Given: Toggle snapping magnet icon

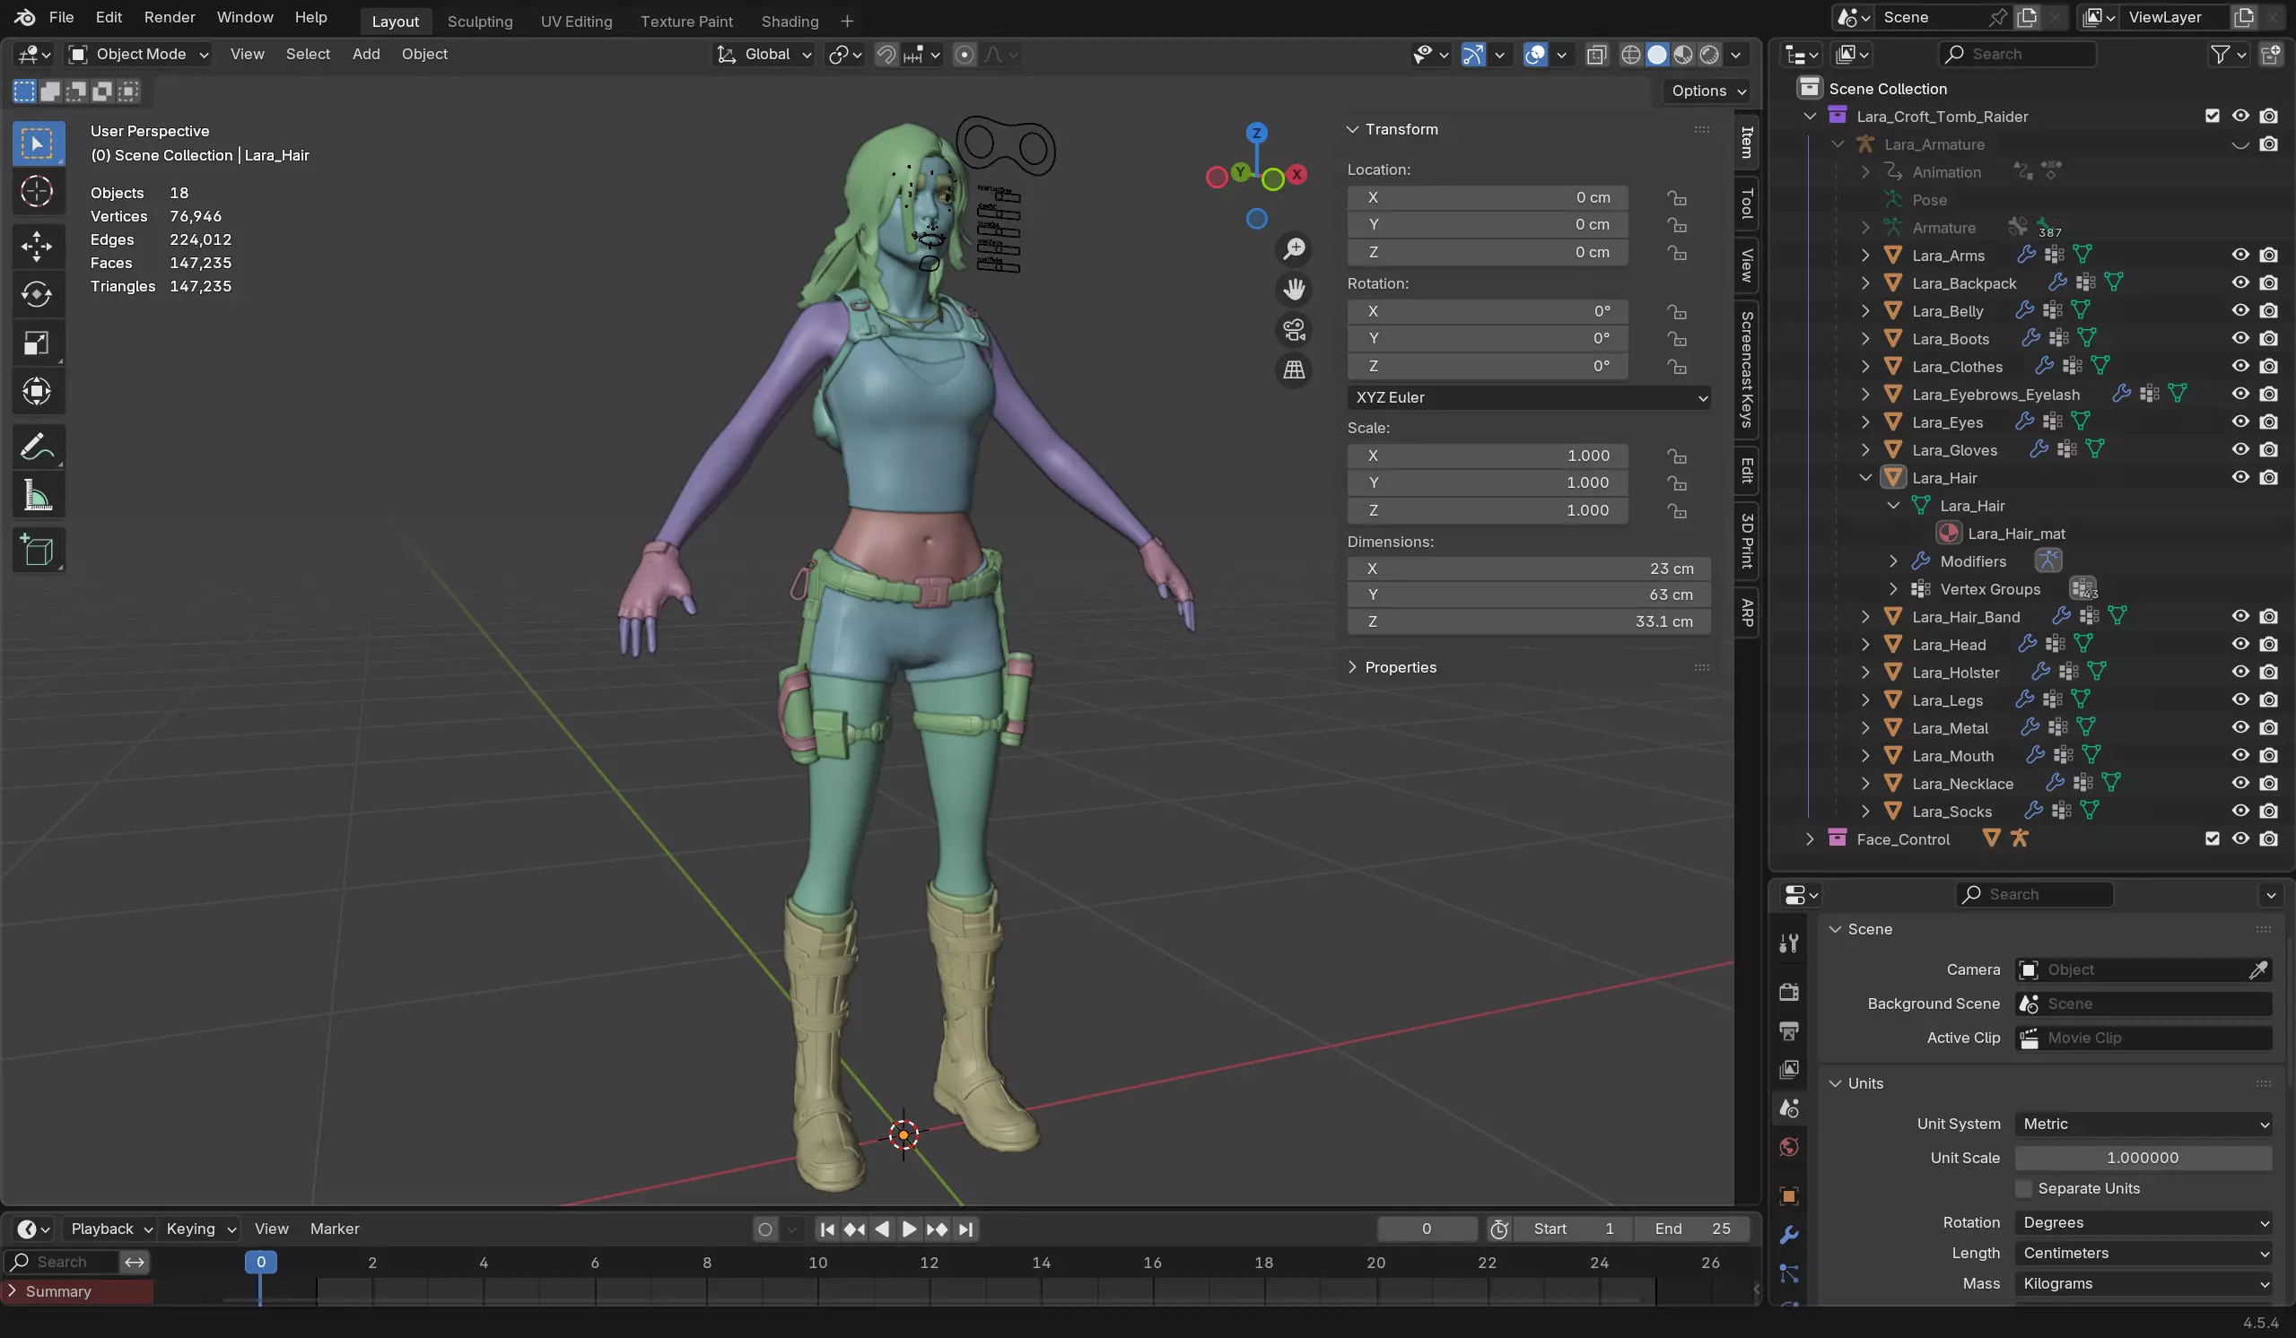Looking at the screenshot, I should [886, 55].
